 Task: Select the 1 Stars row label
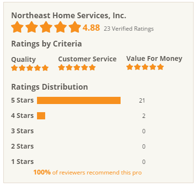[x=23, y=162]
